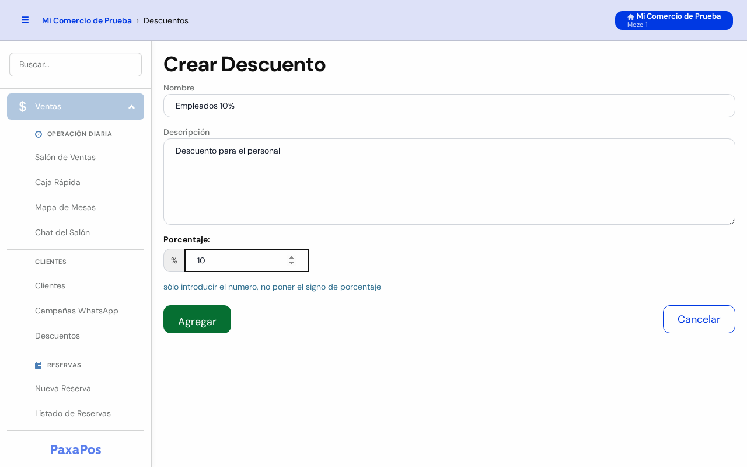Open Listado de Reservas
Screen dimensions: 747x467
(x=73, y=413)
